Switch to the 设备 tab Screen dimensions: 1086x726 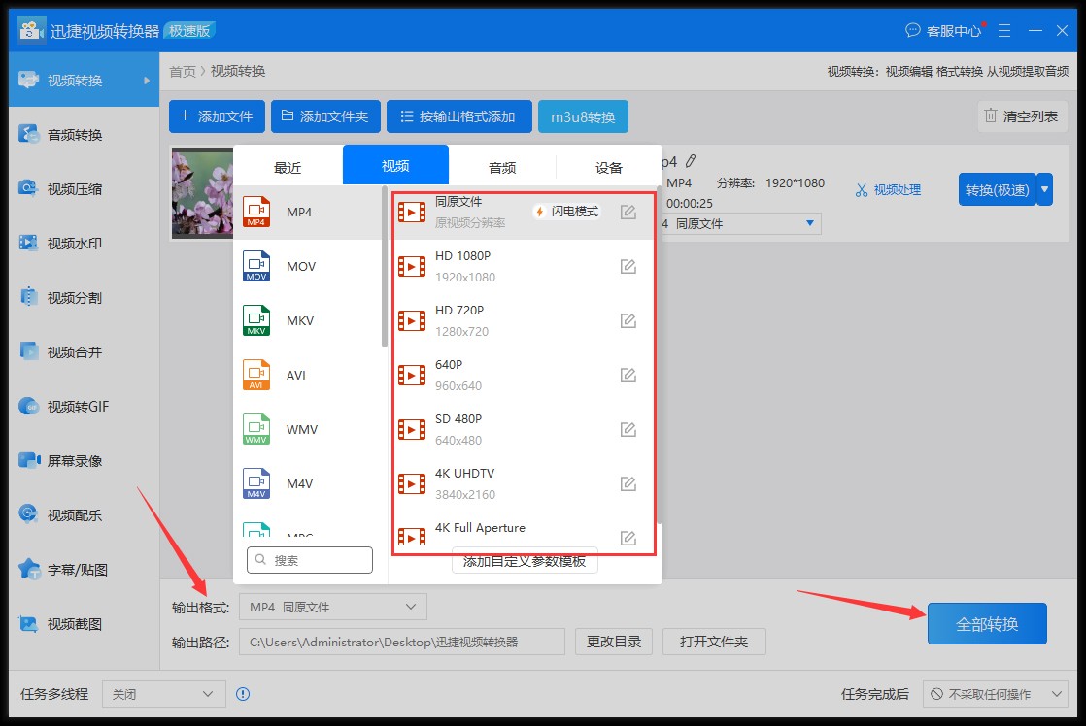[x=608, y=167]
